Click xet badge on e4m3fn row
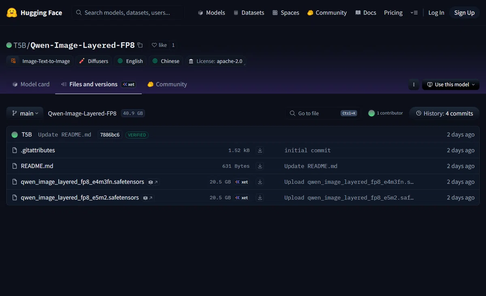Viewport: 486px width, 296px height. point(242,182)
